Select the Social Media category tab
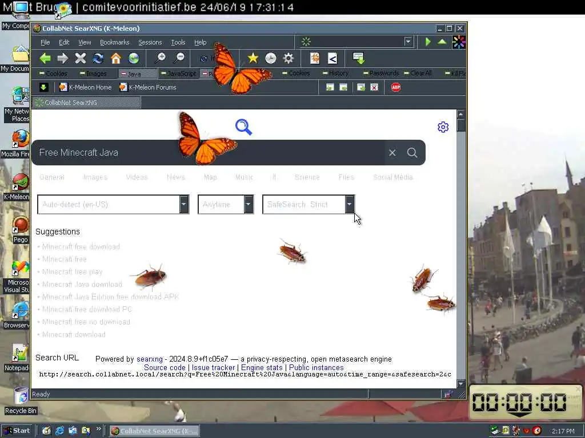Viewport: 585px width, 438px height. tap(393, 177)
